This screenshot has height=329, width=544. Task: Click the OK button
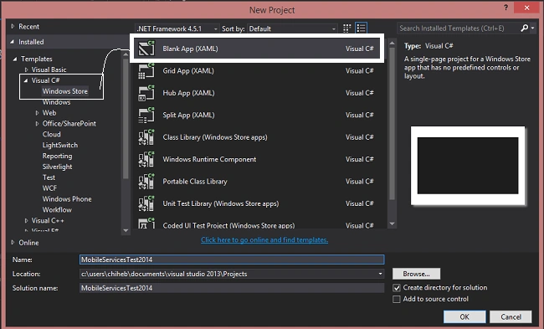(464, 316)
